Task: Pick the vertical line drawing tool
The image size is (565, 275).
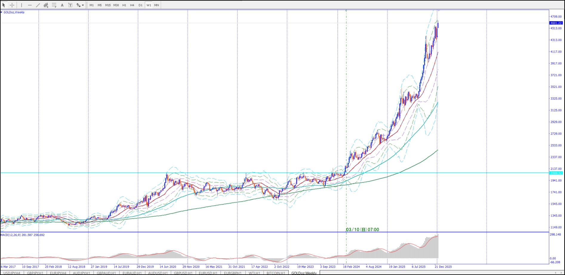Action: [21, 5]
